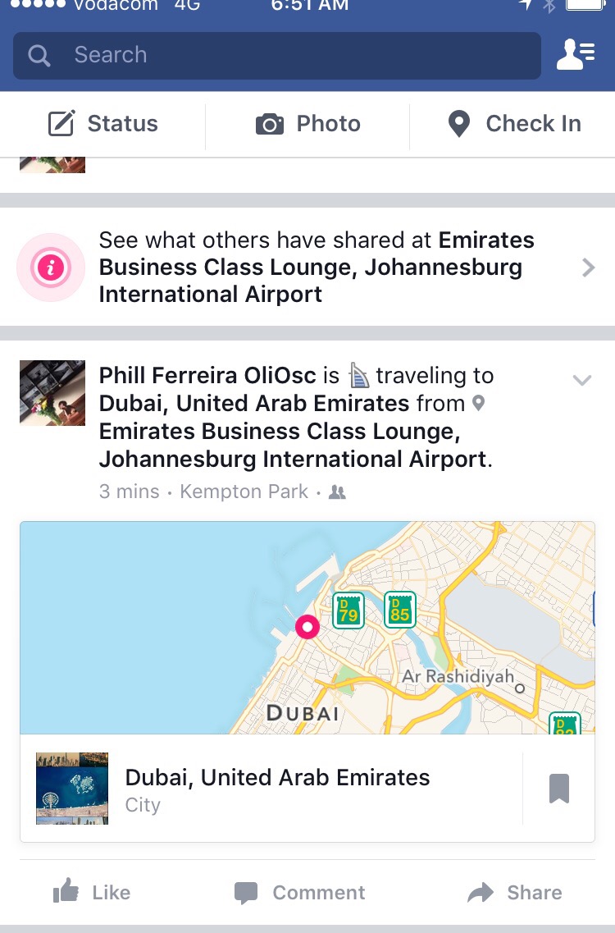Viewport: 615px width, 933px height.
Task: Tap the Check In location pin icon
Action: click(x=458, y=125)
